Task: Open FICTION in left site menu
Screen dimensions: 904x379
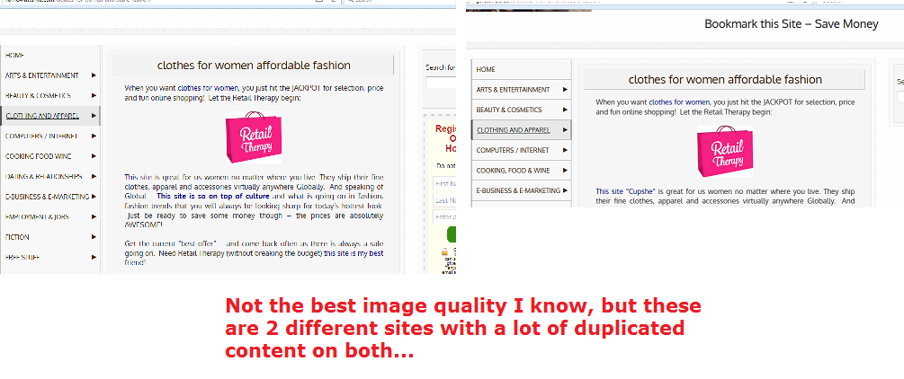Action: click(x=17, y=237)
